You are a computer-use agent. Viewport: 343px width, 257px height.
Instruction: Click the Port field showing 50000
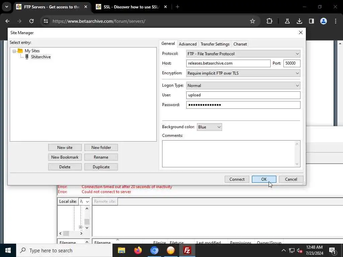(x=292, y=63)
